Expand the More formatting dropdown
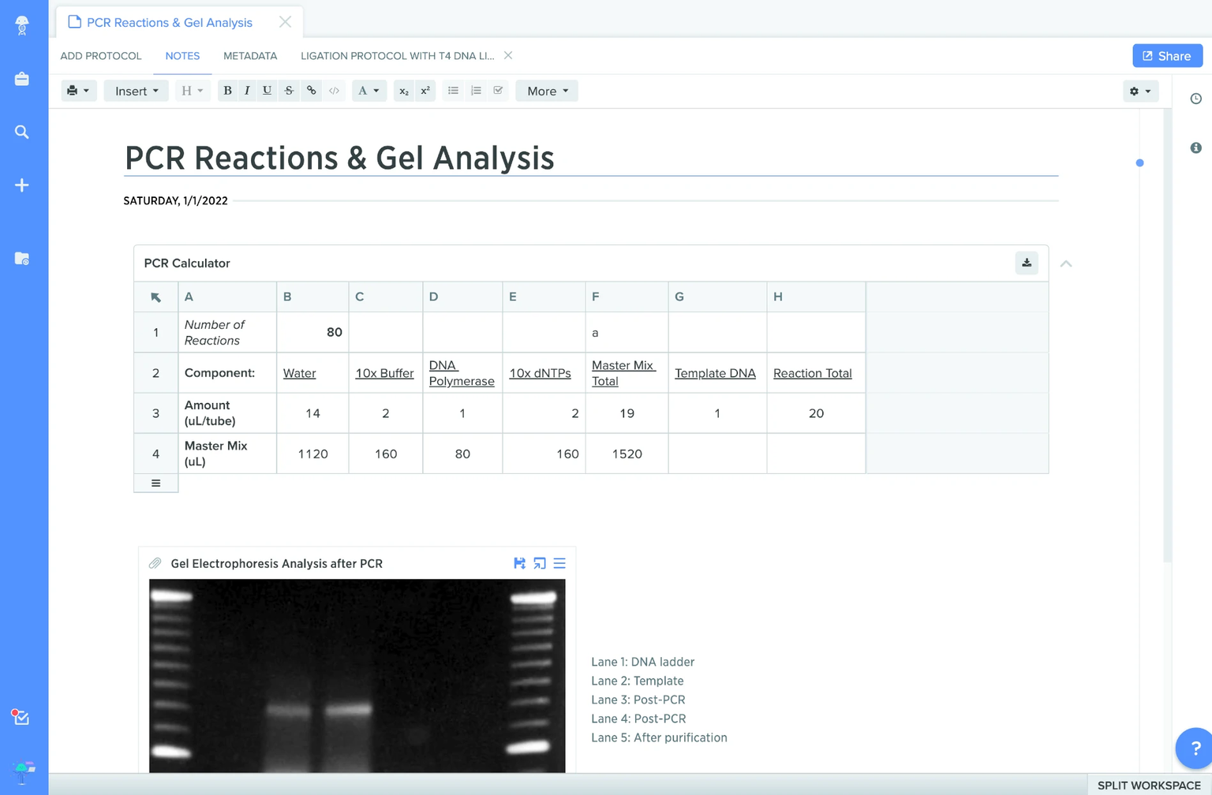1212x795 pixels. click(x=547, y=91)
